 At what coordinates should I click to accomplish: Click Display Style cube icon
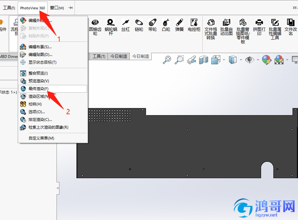(233, 60)
